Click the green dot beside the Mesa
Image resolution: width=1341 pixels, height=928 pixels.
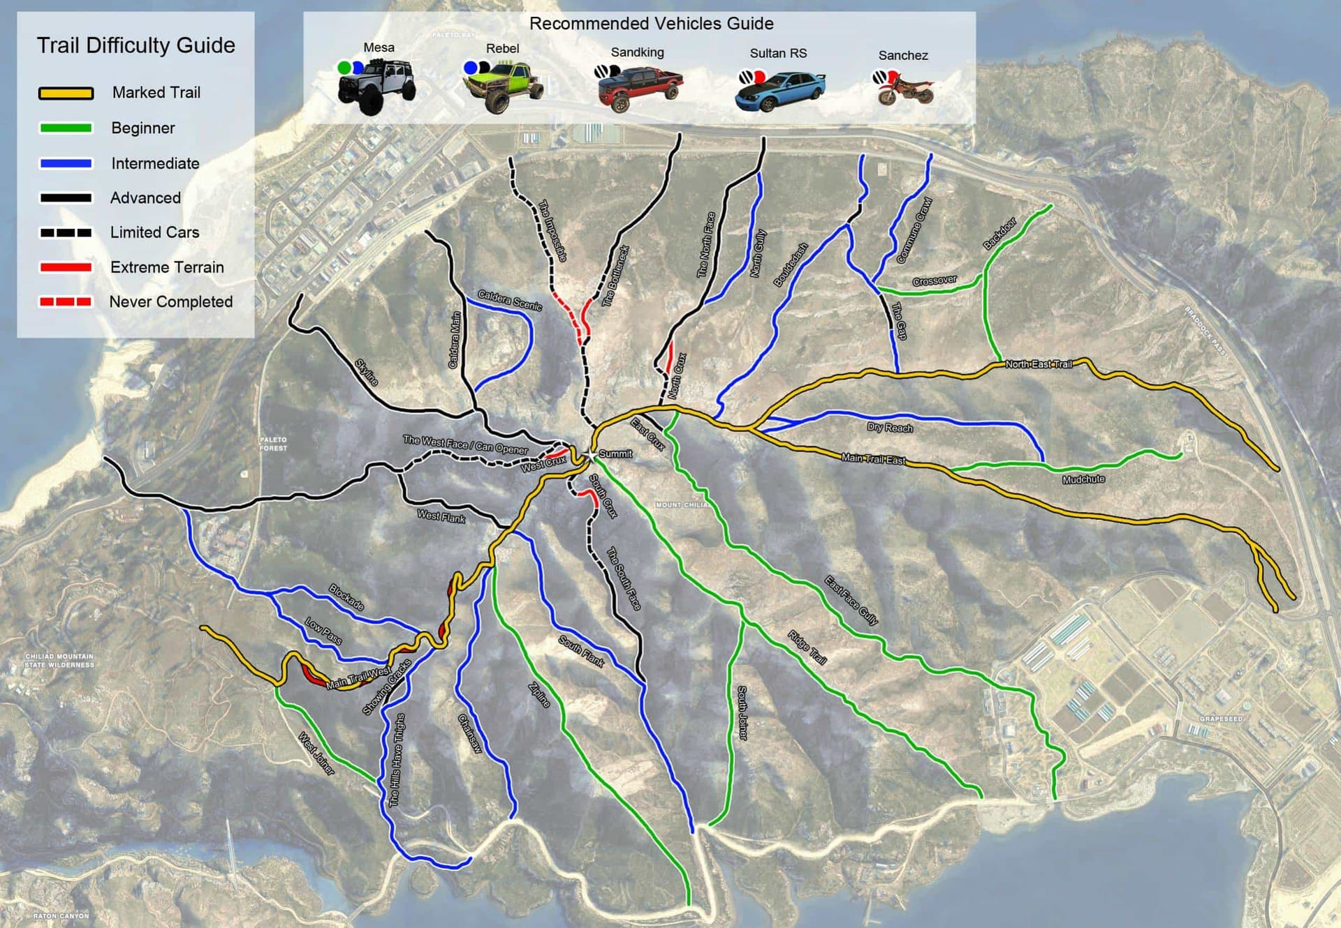344,68
